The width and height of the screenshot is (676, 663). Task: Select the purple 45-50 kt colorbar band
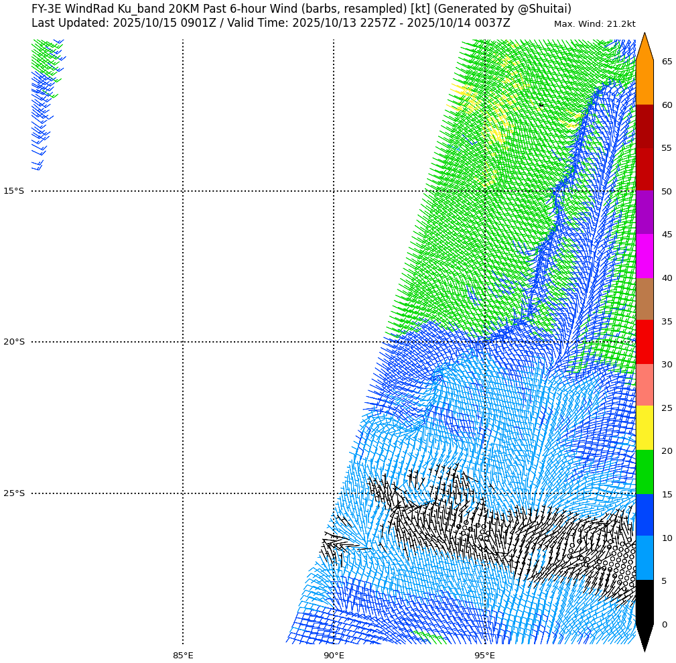coord(644,213)
